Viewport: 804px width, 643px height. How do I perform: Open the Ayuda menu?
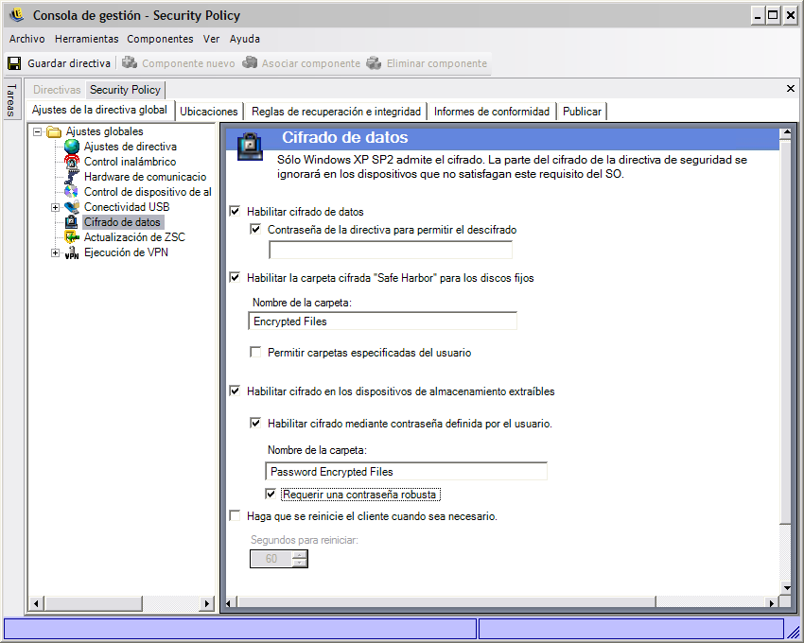point(245,39)
